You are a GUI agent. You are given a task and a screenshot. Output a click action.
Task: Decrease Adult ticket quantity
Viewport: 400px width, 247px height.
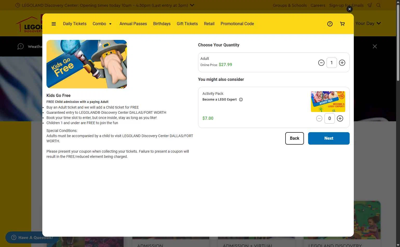321,63
